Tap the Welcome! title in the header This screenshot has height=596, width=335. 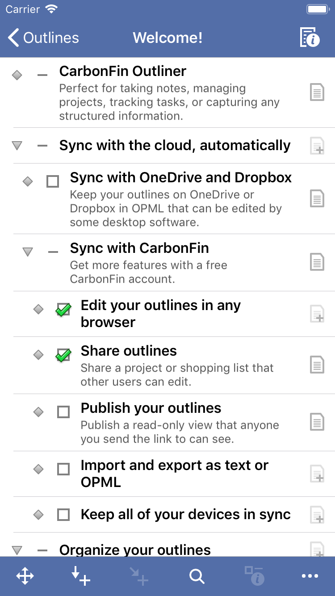[167, 38]
